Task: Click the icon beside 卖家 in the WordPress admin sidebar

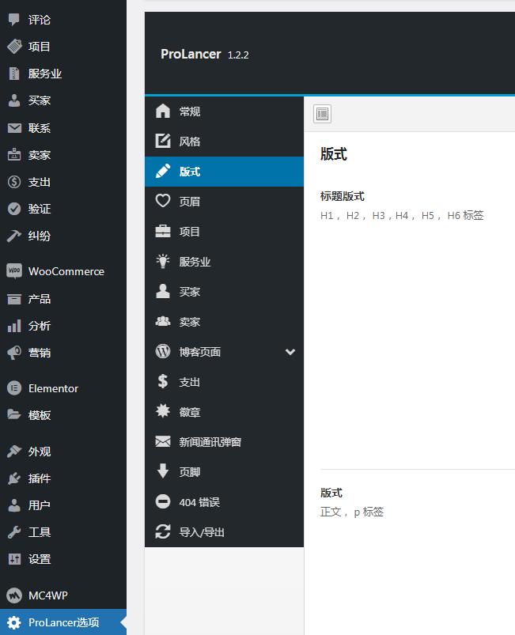Action: (x=14, y=155)
